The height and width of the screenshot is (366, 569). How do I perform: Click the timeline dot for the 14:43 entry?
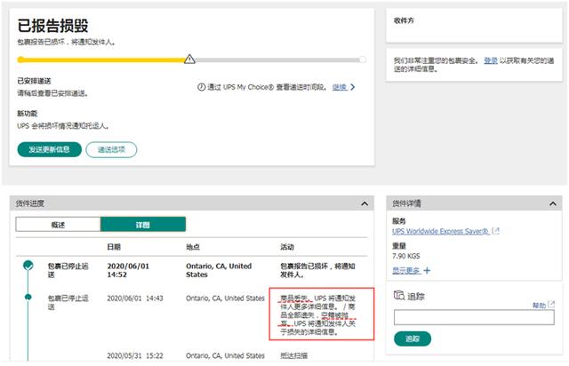[28, 297]
